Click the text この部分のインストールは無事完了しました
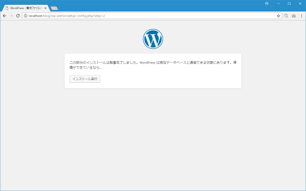 (x=104, y=63)
